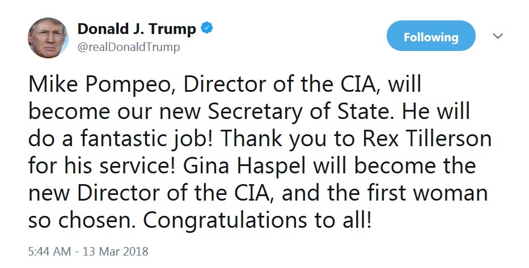This screenshot has width=529, height=268.
Task: Open Donald J. Trump's profile picture
Action: tap(48, 38)
